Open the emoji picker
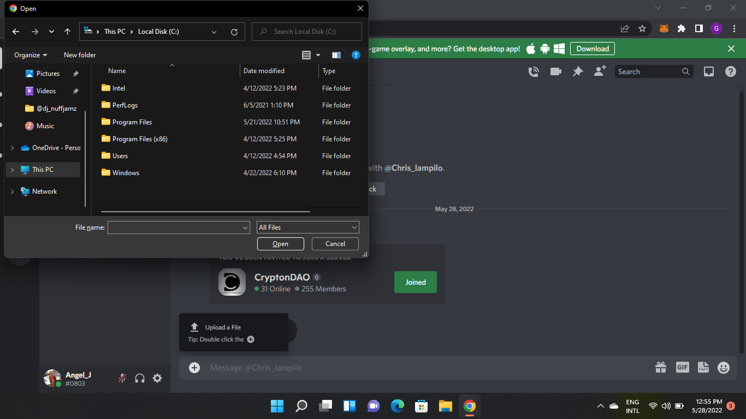The image size is (746, 419). [x=724, y=368]
